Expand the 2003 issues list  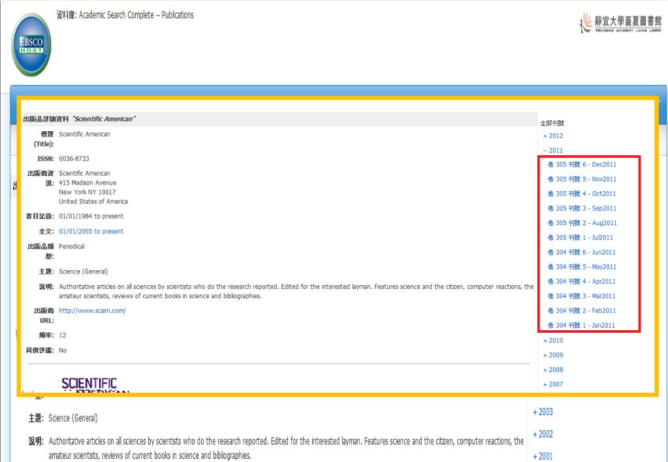point(543,412)
